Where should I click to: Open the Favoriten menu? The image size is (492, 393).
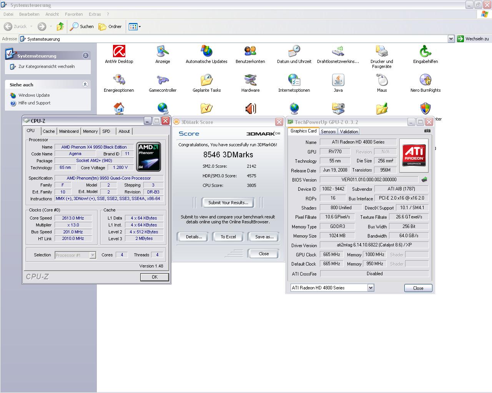74,14
